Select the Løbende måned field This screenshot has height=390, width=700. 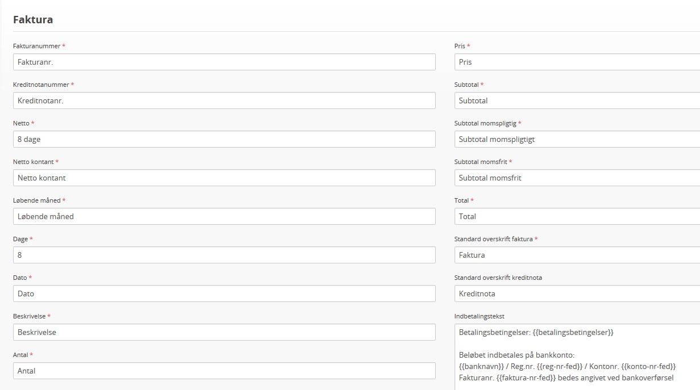[x=224, y=216]
